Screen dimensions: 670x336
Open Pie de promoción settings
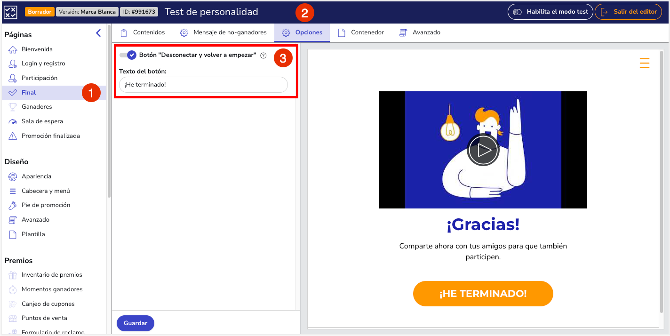pyautogui.click(x=46, y=205)
